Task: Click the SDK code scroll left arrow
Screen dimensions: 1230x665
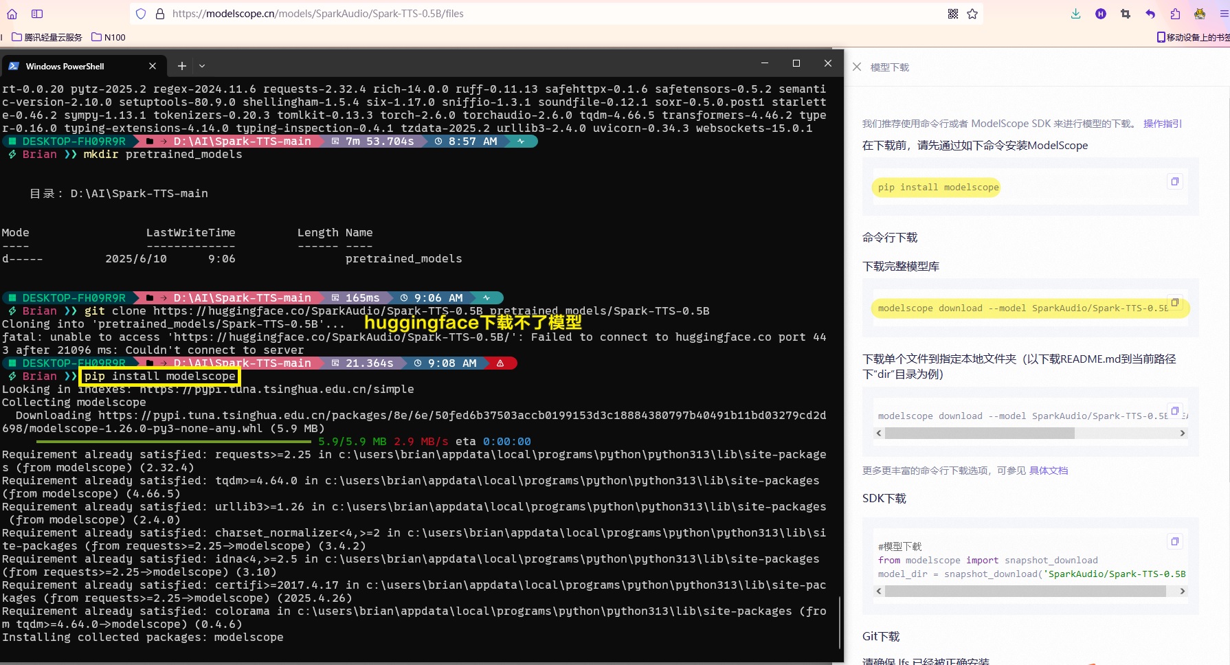Action: pyautogui.click(x=879, y=591)
